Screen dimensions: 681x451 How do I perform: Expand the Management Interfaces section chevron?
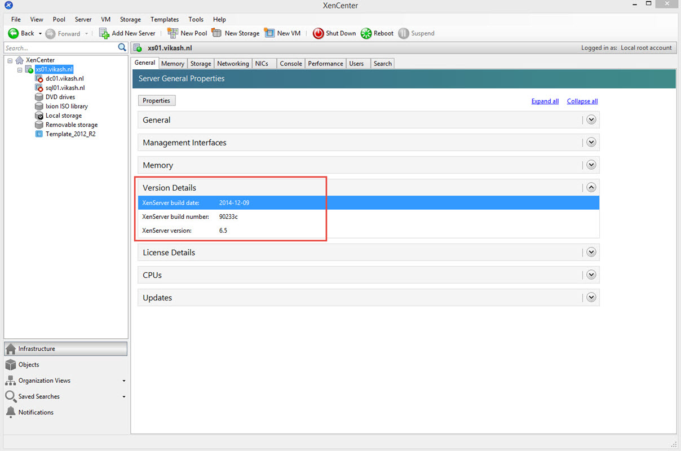(x=591, y=142)
